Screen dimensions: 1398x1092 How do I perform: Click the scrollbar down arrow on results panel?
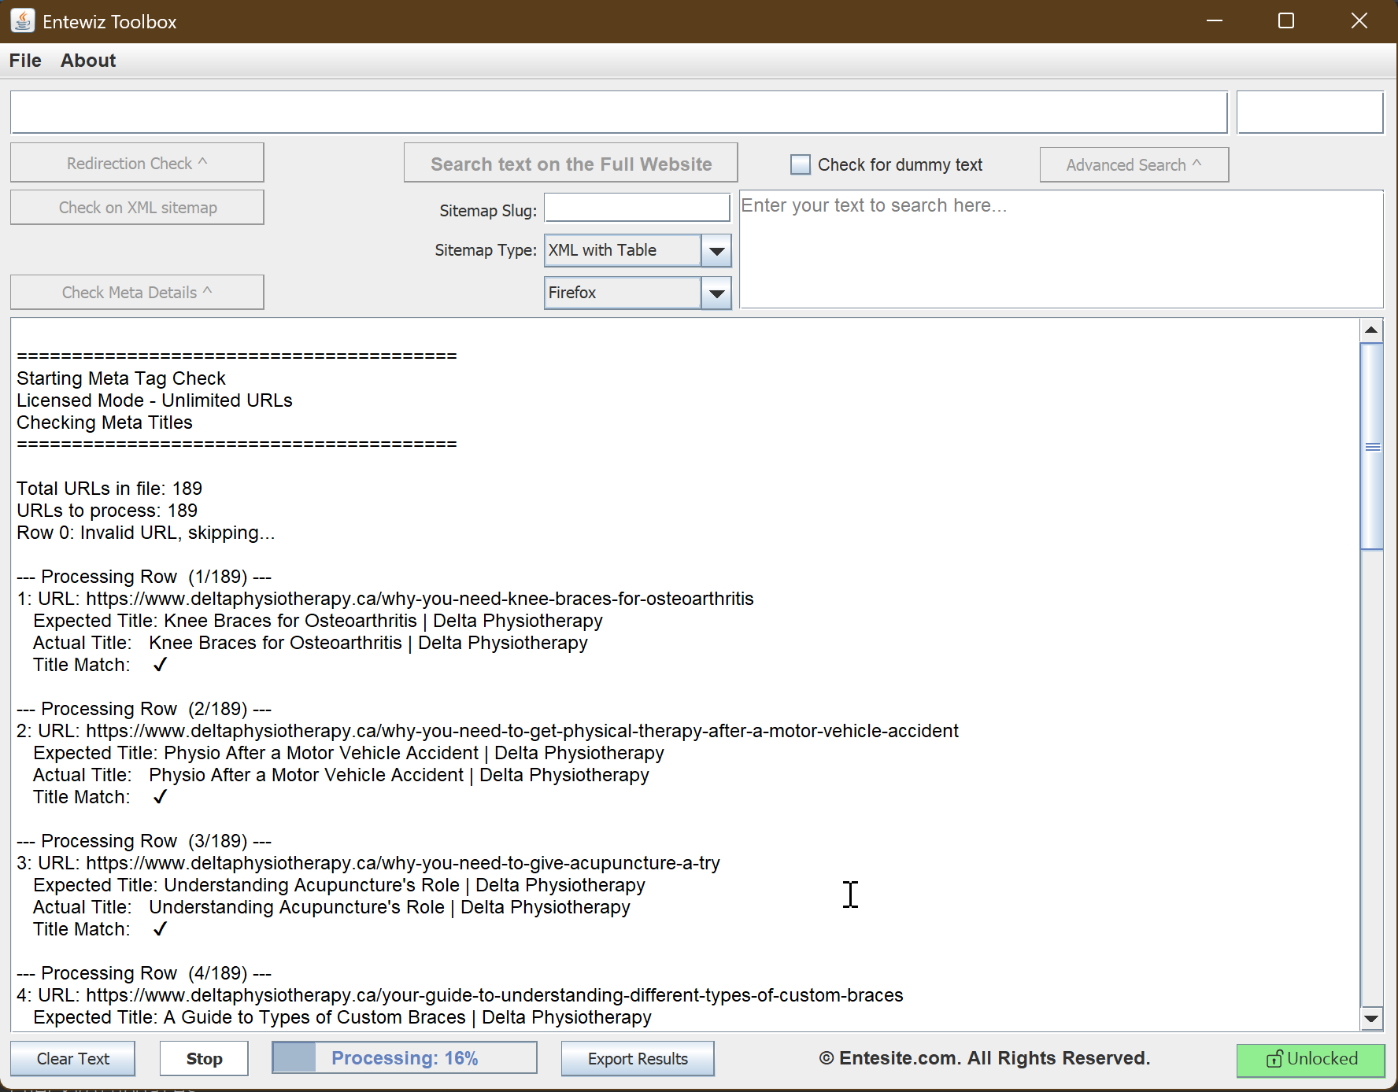1372,1017
